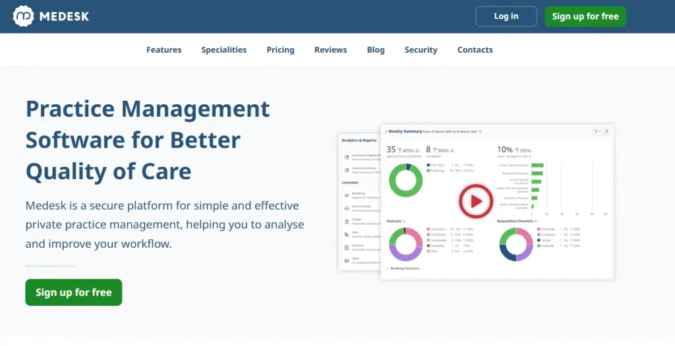The image size is (675, 346).
Task: Click the refresh icon in Weekly Summary
Action: coord(606,132)
